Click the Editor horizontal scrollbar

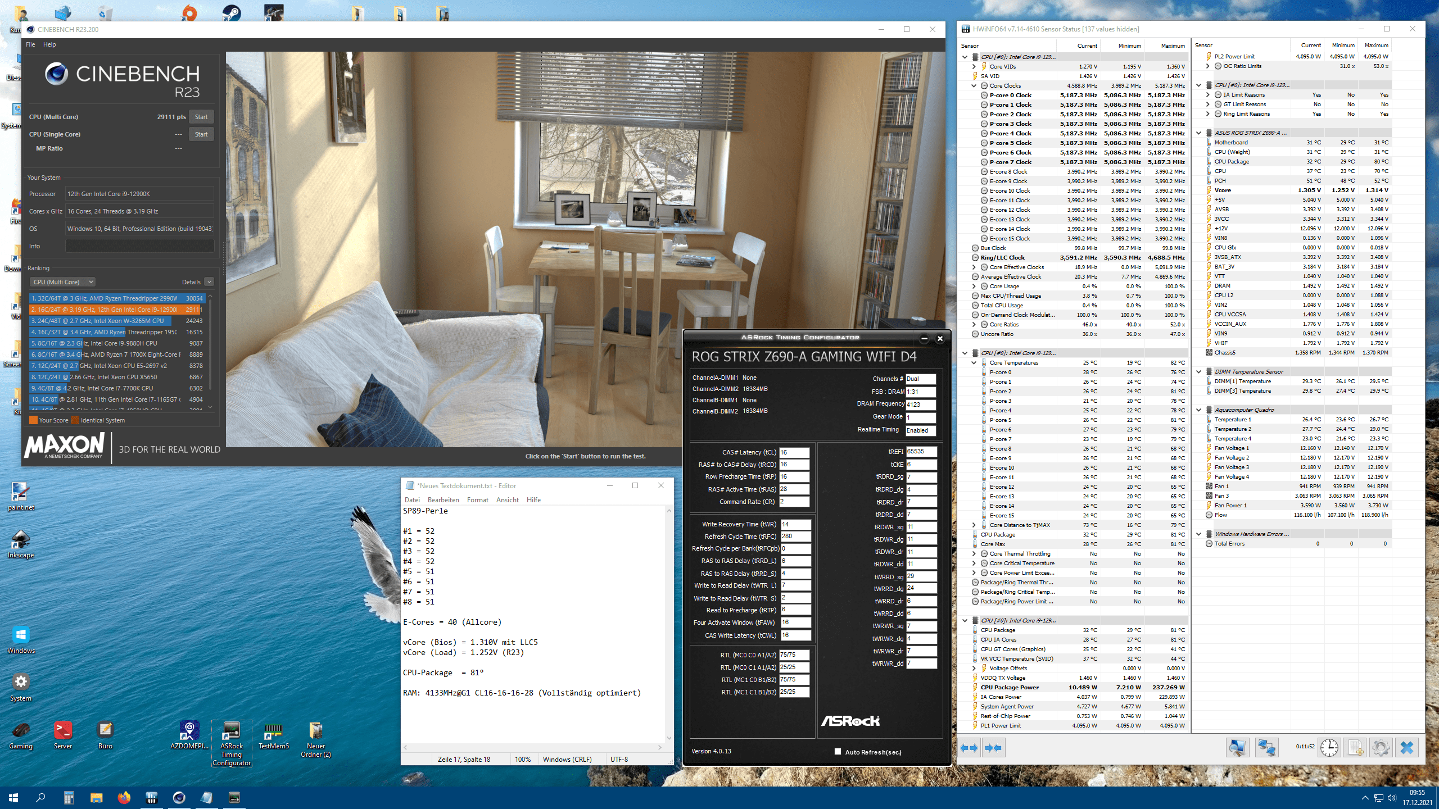[x=531, y=748]
